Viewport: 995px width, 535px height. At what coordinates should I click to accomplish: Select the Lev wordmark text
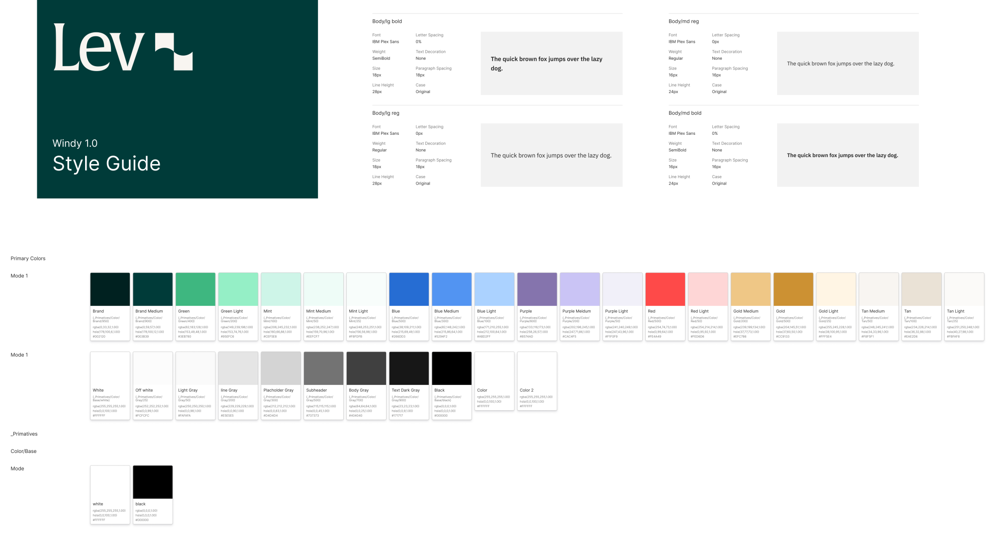click(99, 48)
